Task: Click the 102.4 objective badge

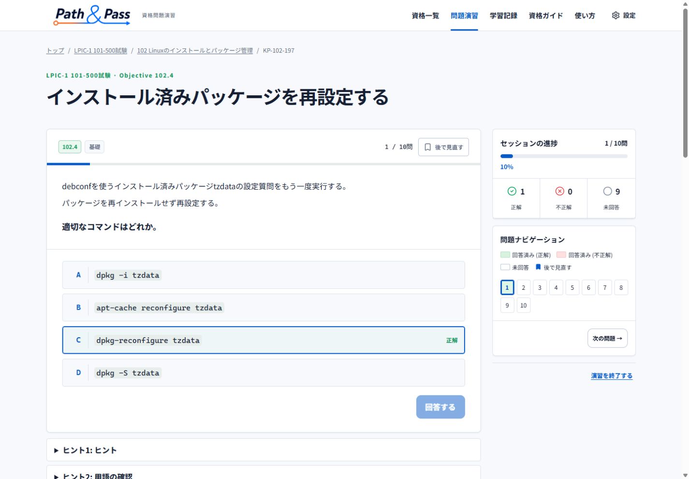Action: point(70,147)
